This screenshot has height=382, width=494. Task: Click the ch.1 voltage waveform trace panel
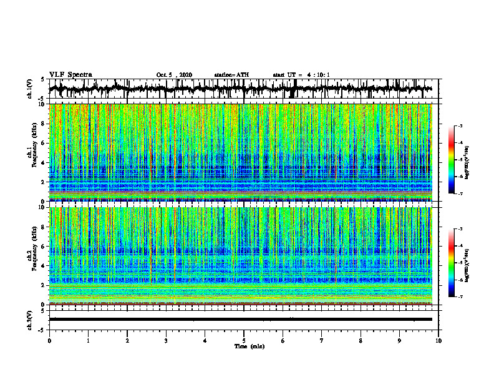point(244,89)
